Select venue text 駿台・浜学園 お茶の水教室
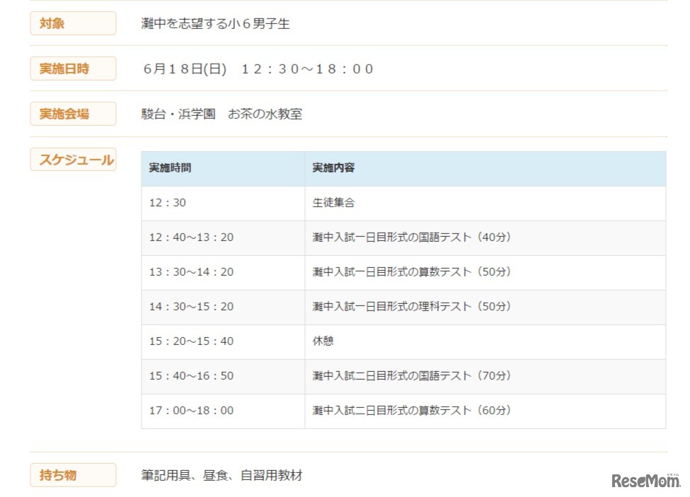Viewport: 690px width, 497px height. (x=222, y=115)
